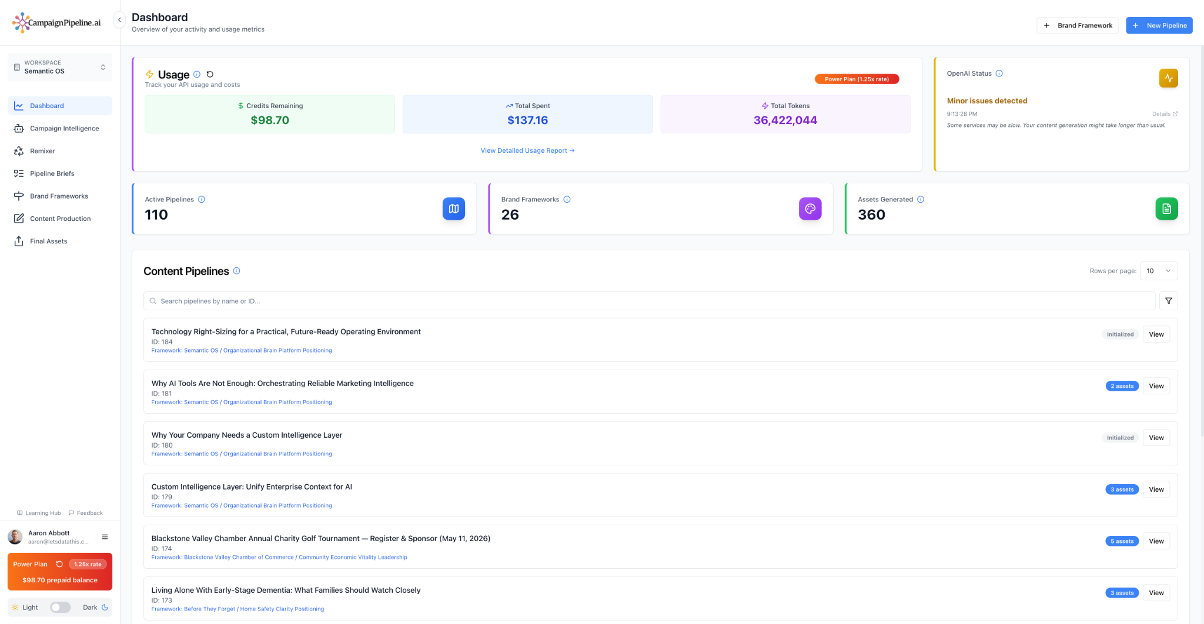Click the Initialized status on pipeline 180
The image size is (1204, 624).
[1120, 438]
